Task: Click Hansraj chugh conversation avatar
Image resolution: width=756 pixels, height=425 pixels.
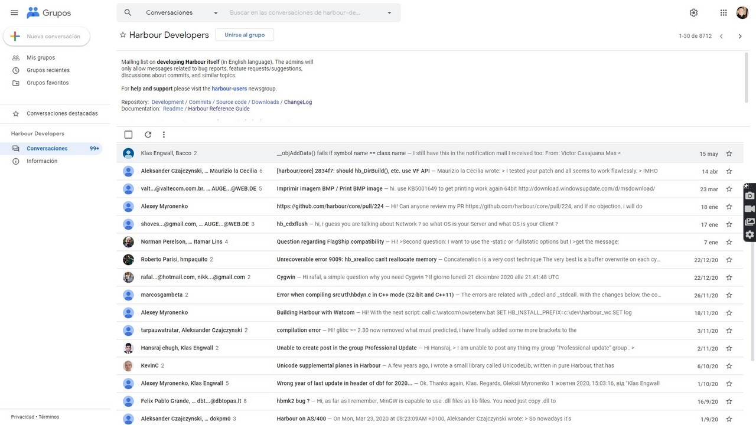Action: pos(128,348)
